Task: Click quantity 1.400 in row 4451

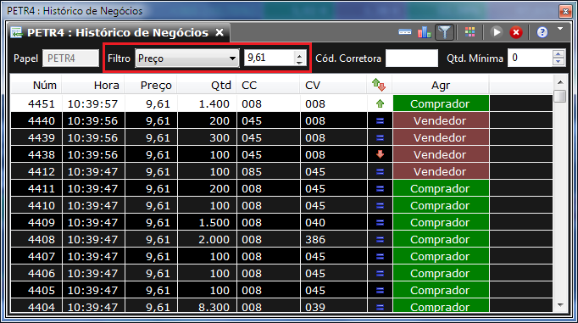Action: tap(207, 103)
